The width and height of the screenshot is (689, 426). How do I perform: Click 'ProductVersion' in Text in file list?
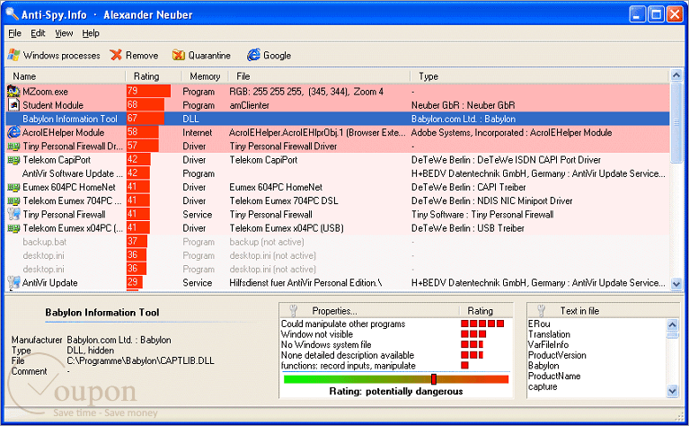(x=557, y=355)
